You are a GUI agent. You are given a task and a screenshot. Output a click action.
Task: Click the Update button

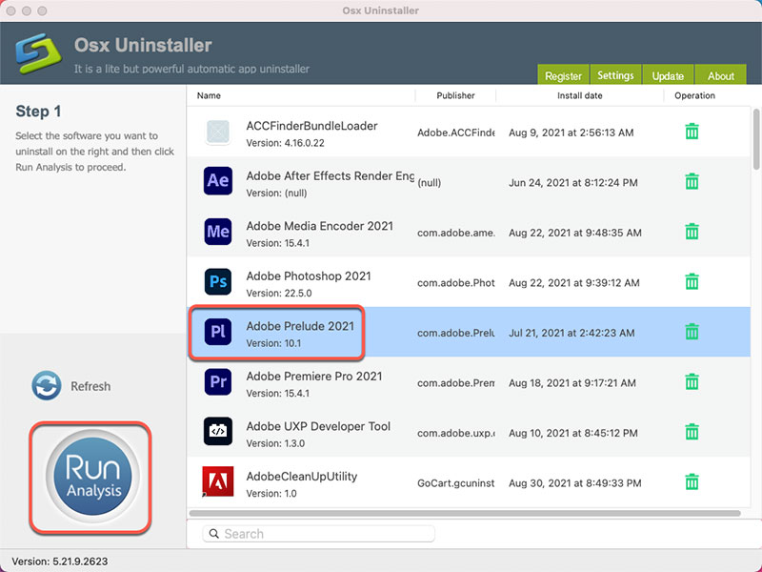pyautogui.click(x=668, y=74)
